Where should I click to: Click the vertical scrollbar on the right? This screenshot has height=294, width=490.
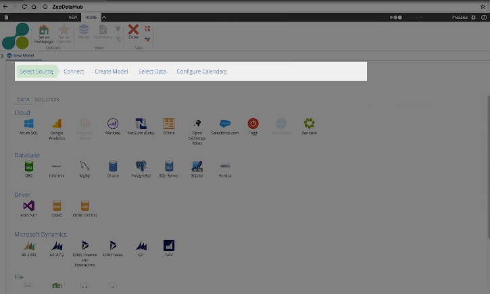[x=488, y=167]
